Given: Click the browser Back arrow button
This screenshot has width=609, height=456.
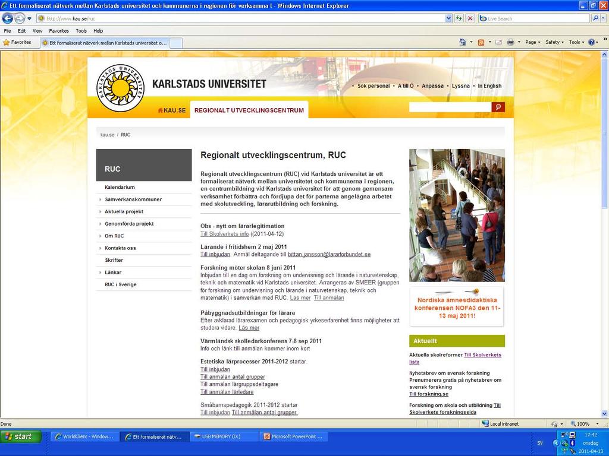Looking at the screenshot, I should click(x=7, y=18).
